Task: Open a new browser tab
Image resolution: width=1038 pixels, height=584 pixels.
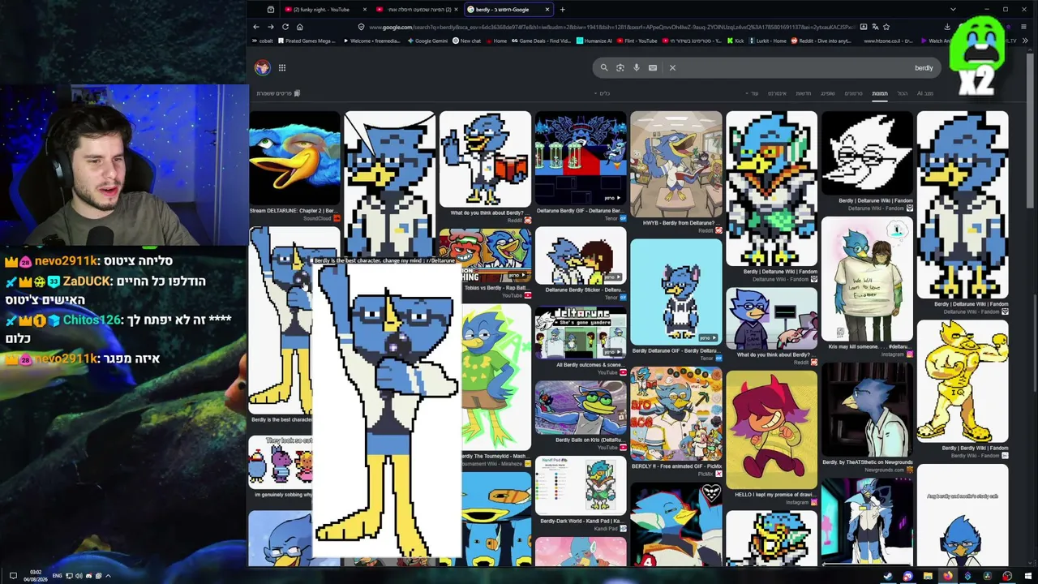Action: click(x=563, y=10)
